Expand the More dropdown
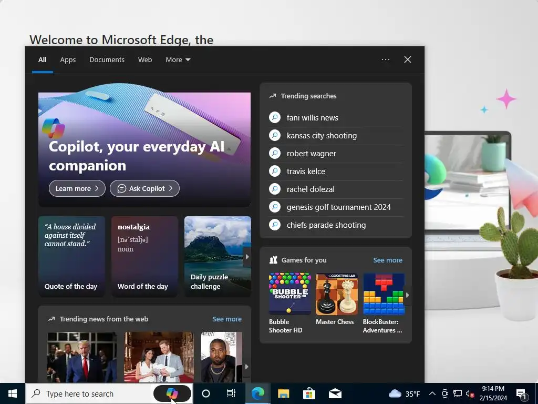The height and width of the screenshot is (404, 538). pos(178,60)
